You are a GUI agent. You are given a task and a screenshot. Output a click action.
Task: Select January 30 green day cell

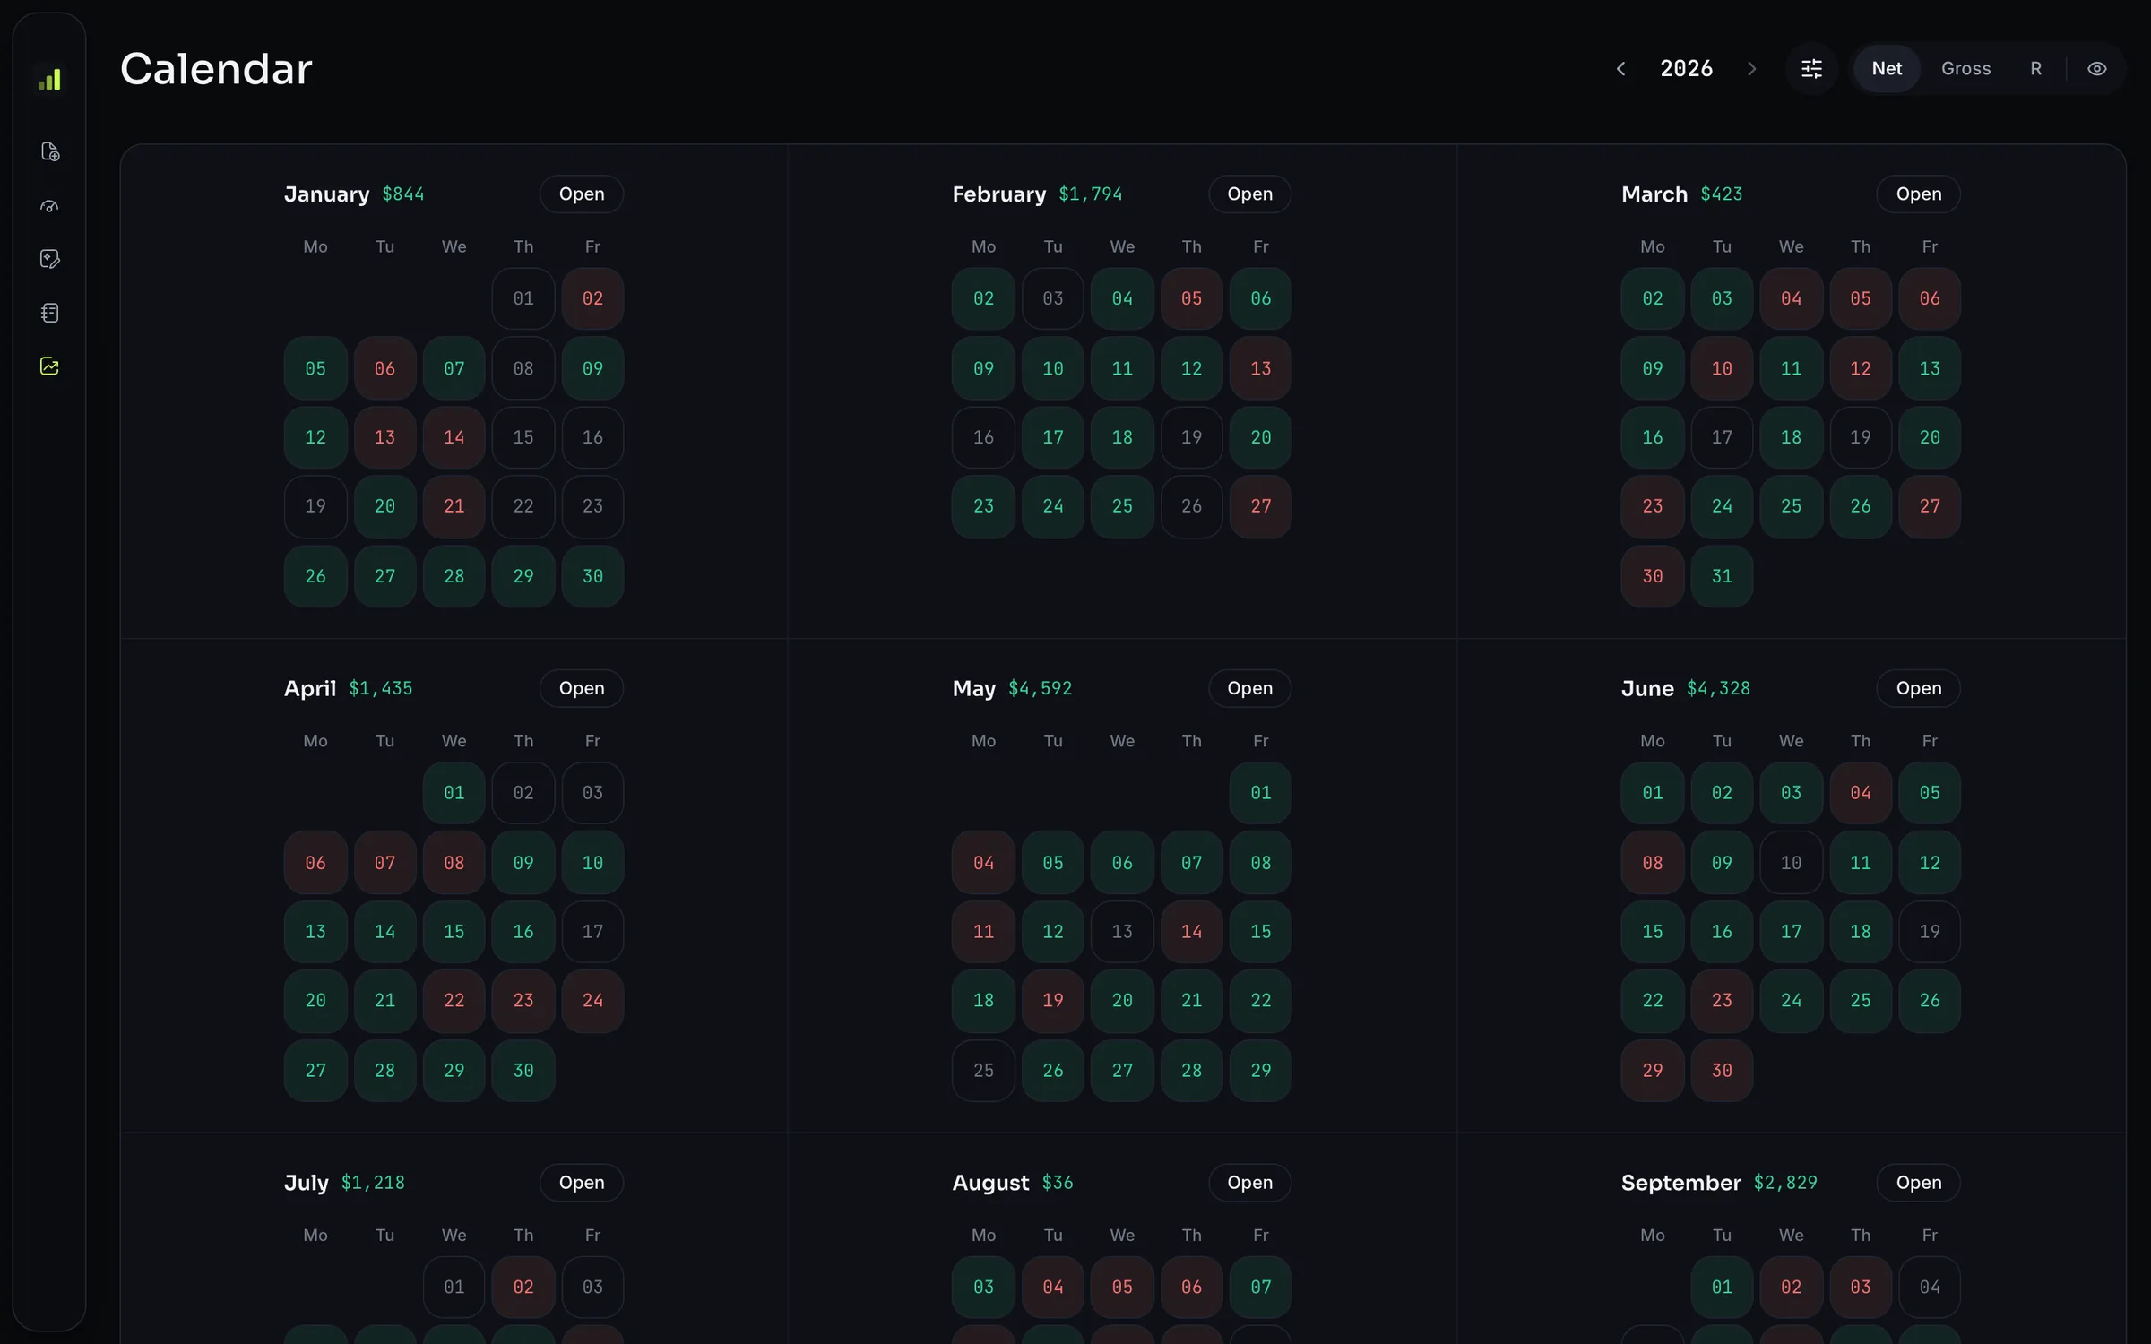[592, 576]
